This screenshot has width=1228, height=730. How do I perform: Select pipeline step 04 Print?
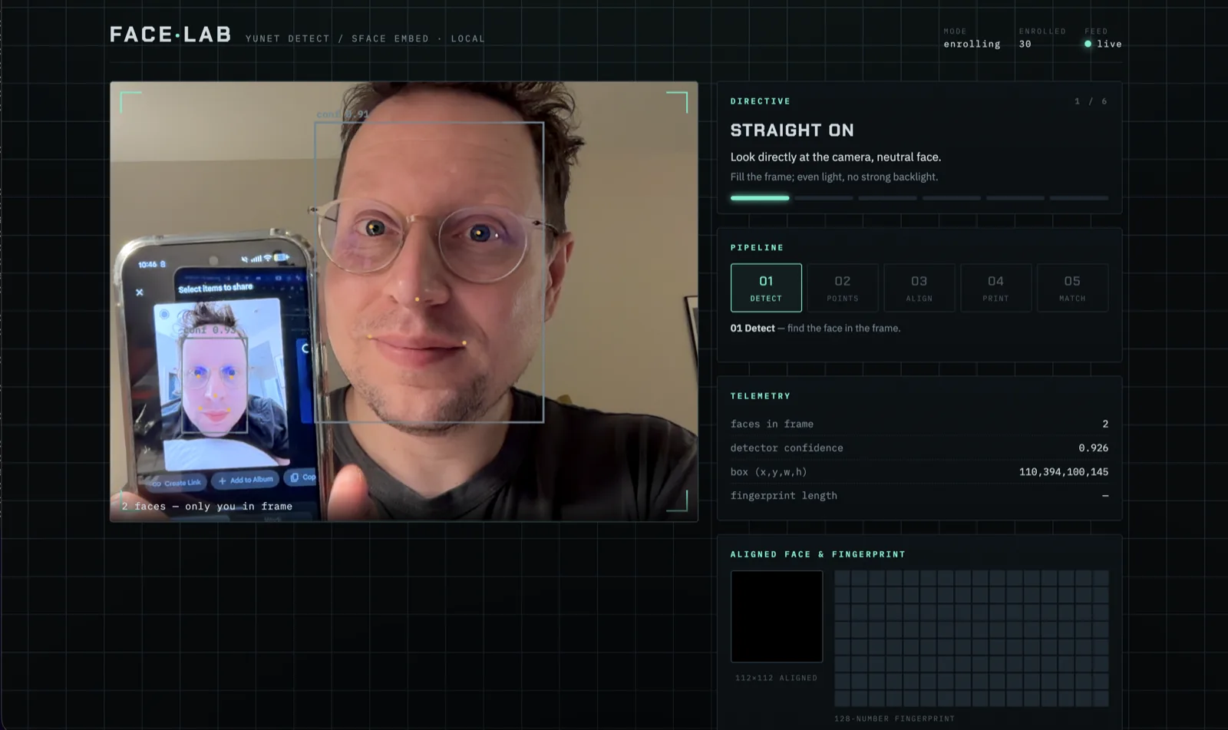[x=995, y=288]
